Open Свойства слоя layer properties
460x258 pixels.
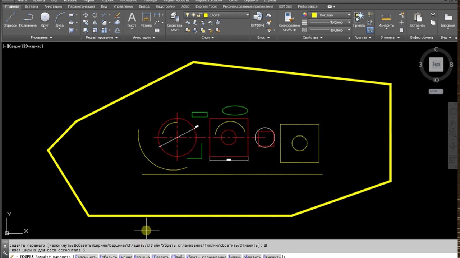[175, 21]
